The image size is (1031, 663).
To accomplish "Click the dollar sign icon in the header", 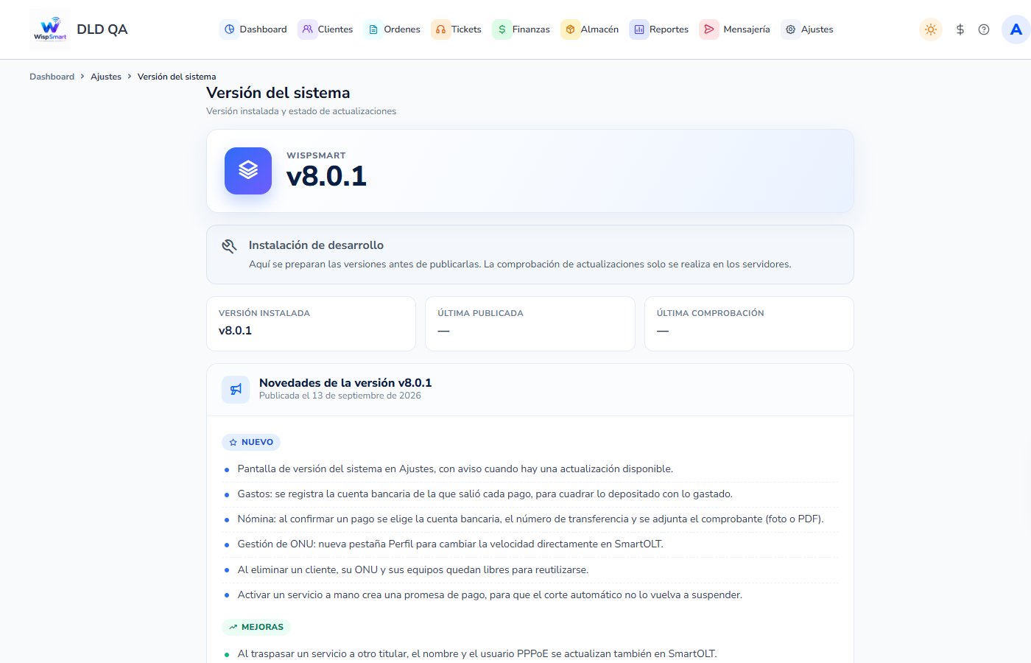I will point(960,29).
